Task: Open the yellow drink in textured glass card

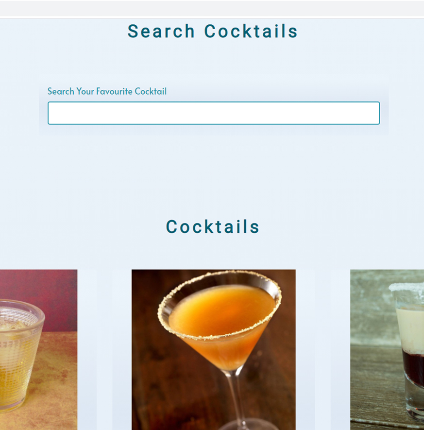Action: [x=38, y=350]
